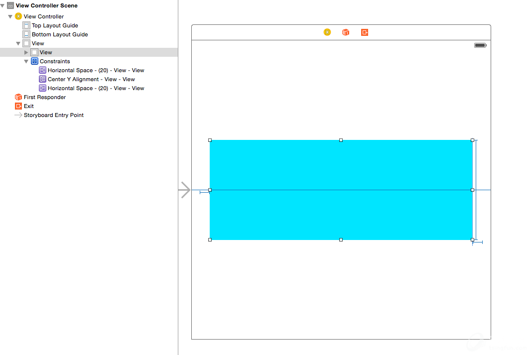The image size is (532, 355).
Task: Select the Center Y Alignment constraint
Action: [91, 79]
